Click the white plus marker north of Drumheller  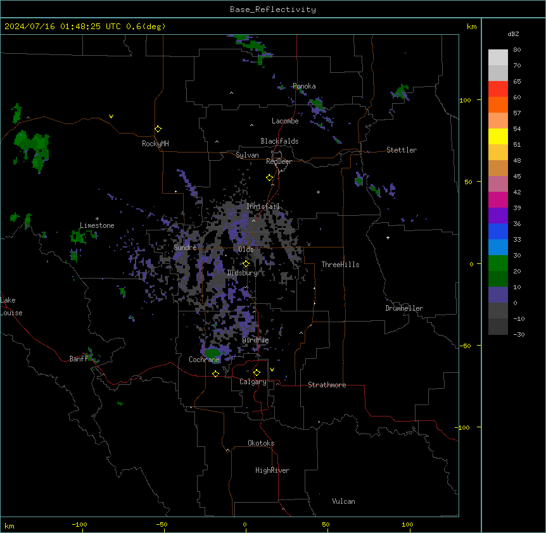388,237
